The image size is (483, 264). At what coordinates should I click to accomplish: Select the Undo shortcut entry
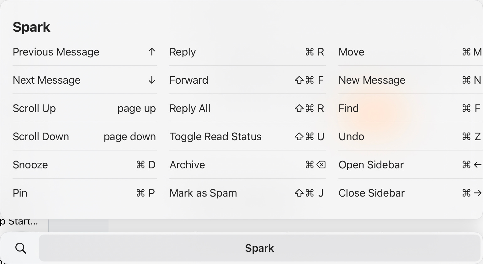point(411,136)
